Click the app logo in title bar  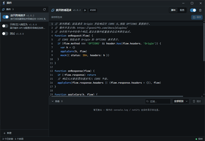[x=4, y=3]
